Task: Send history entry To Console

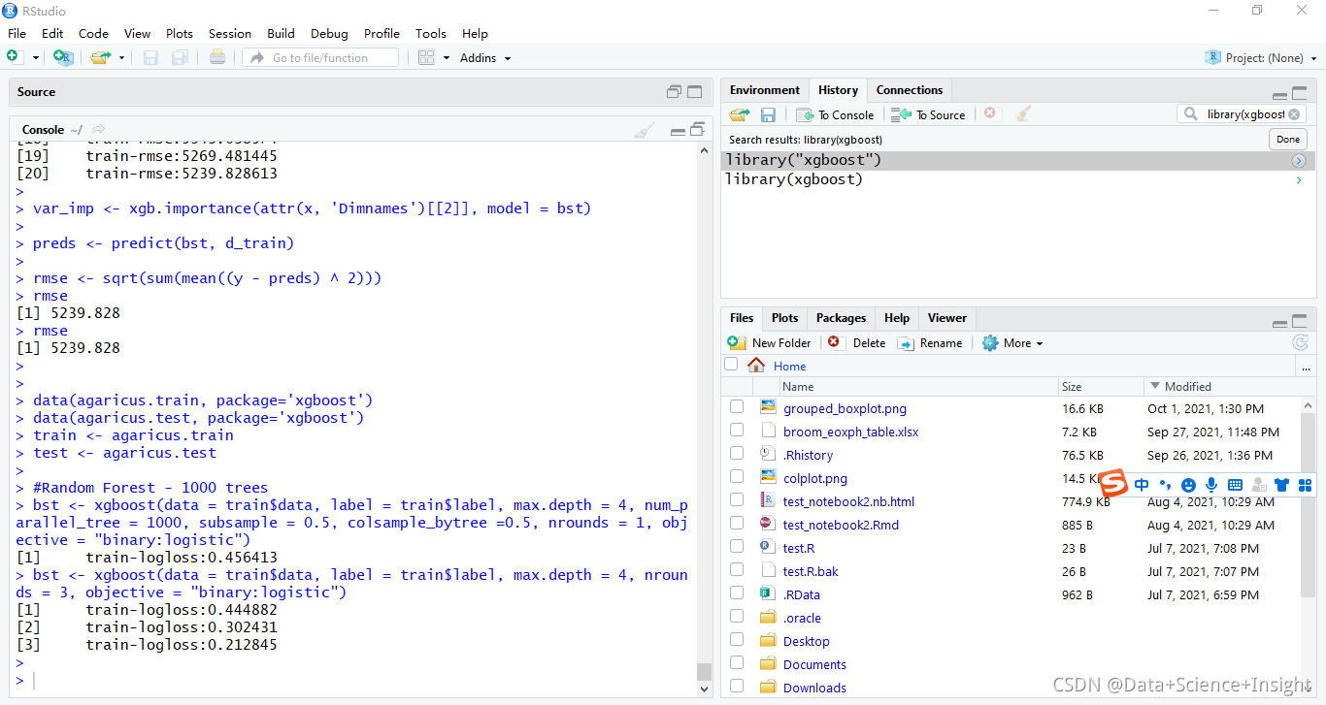Action: coord(835,113)
